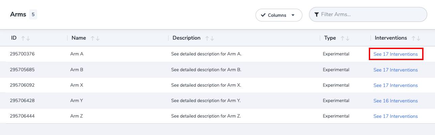Click the Arms count badge
This screenshot has height=135, width=435.
(33, 14)
